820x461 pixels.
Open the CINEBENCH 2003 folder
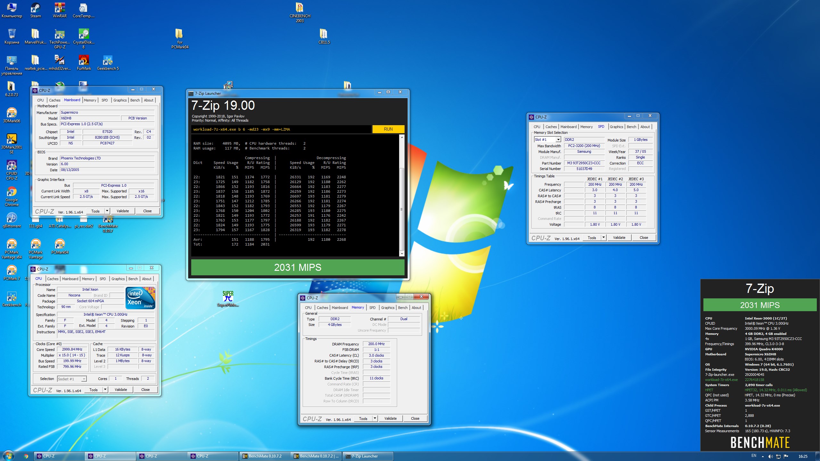pos(299,12)
